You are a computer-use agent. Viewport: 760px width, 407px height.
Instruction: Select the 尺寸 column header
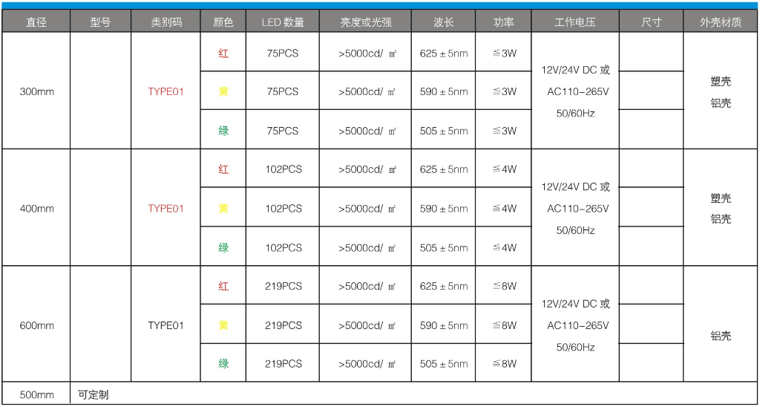651,22
